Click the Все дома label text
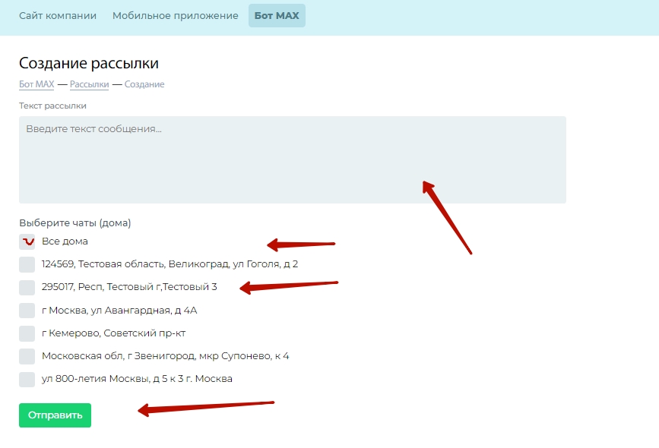The width and height of the screenshot is (659, 448). click(65, 241)
